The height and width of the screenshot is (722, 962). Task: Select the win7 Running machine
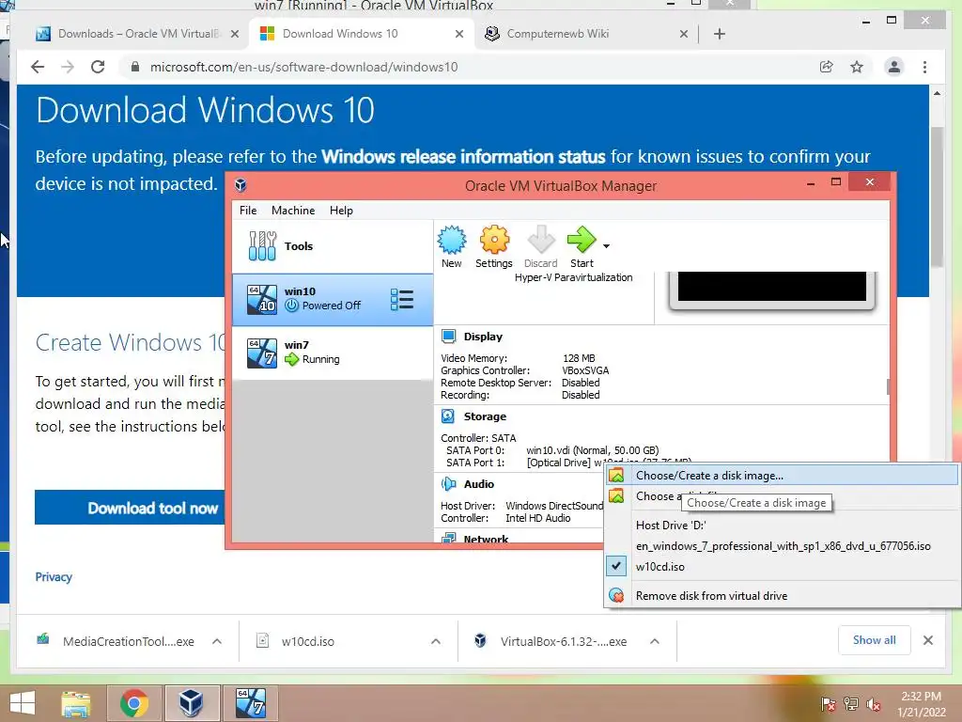333,353
